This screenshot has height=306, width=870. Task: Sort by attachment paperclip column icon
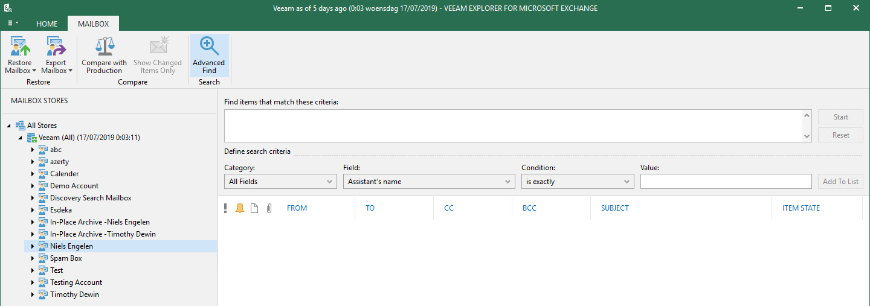pyautogui.click(x=269, y=208)
